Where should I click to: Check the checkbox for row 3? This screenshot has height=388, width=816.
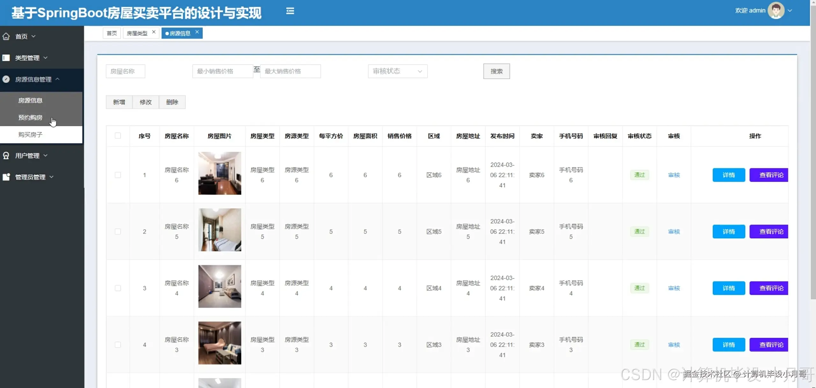(x=118, y=288)
